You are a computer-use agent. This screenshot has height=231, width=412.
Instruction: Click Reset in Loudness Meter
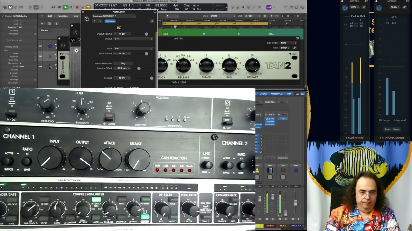[396, 129]
